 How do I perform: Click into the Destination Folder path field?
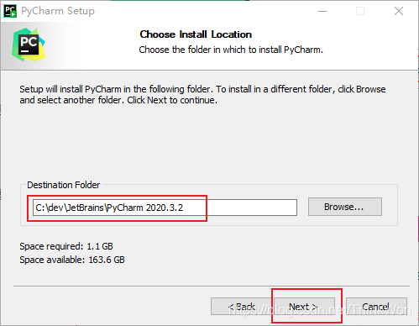165,208
